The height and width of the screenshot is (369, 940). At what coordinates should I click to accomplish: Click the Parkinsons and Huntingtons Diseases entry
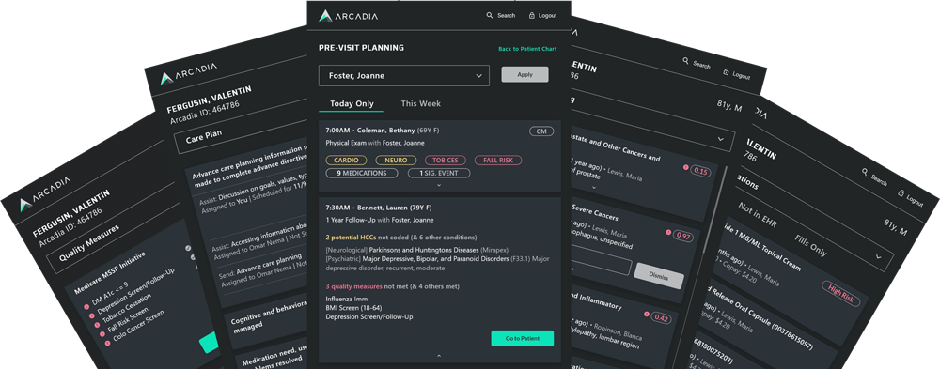[x=423, y=249]
